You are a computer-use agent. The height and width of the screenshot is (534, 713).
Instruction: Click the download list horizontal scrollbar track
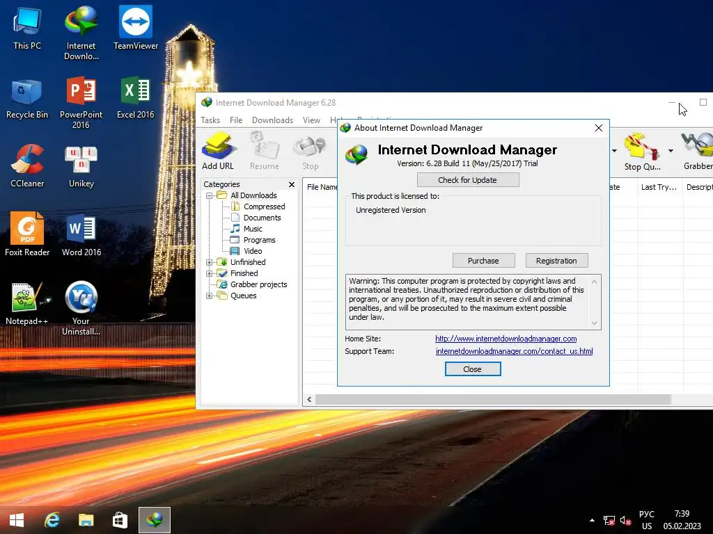(x=493, y=400)
